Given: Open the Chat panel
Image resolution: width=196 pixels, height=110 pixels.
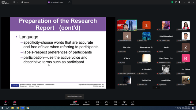Looking at the screenshot, I should pyautogui.click(x=97, y=103).
